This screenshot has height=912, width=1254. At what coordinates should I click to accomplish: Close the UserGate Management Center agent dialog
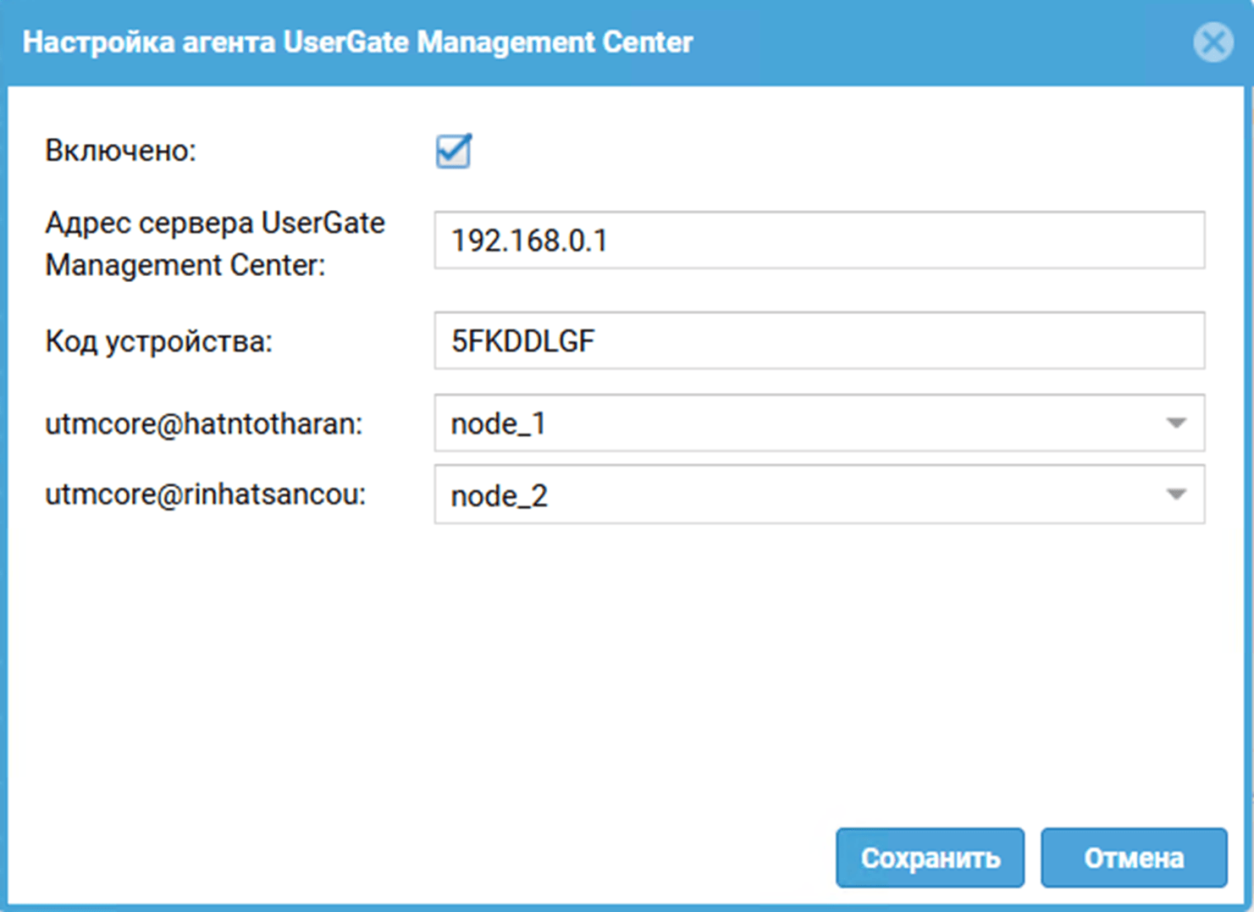(1213, 41)
